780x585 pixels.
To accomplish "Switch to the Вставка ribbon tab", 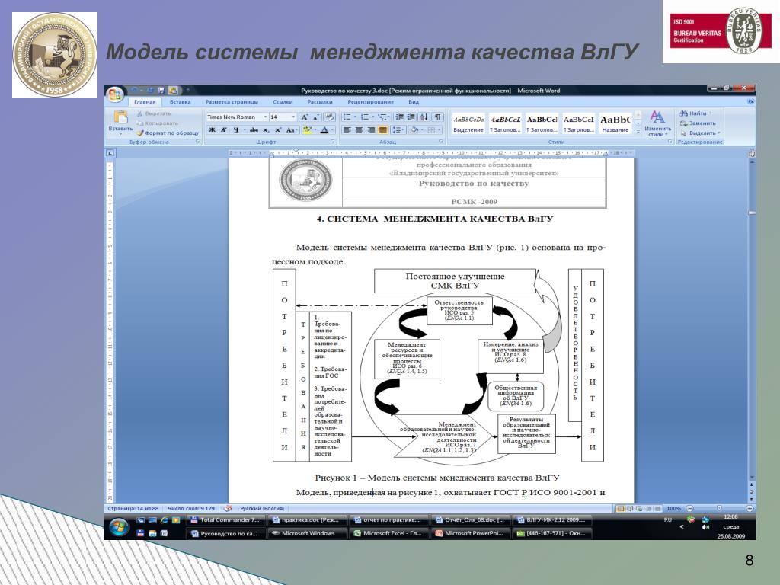I will (180, 101).
